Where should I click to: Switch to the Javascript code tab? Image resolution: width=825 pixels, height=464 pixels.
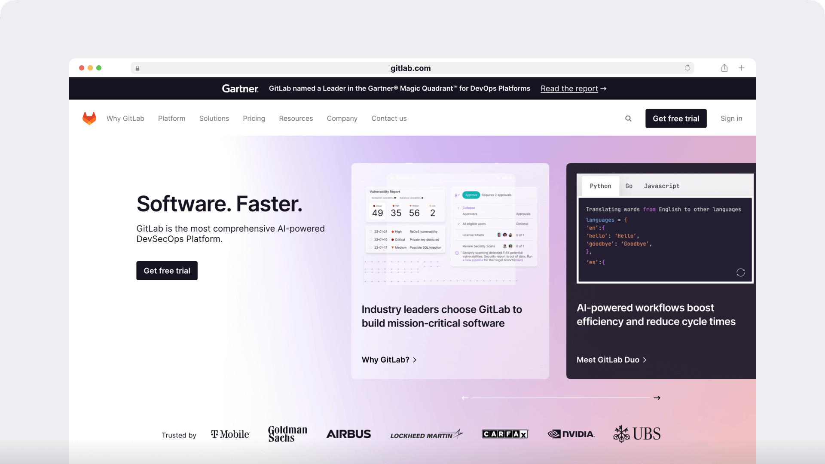[x=662, y=186]
